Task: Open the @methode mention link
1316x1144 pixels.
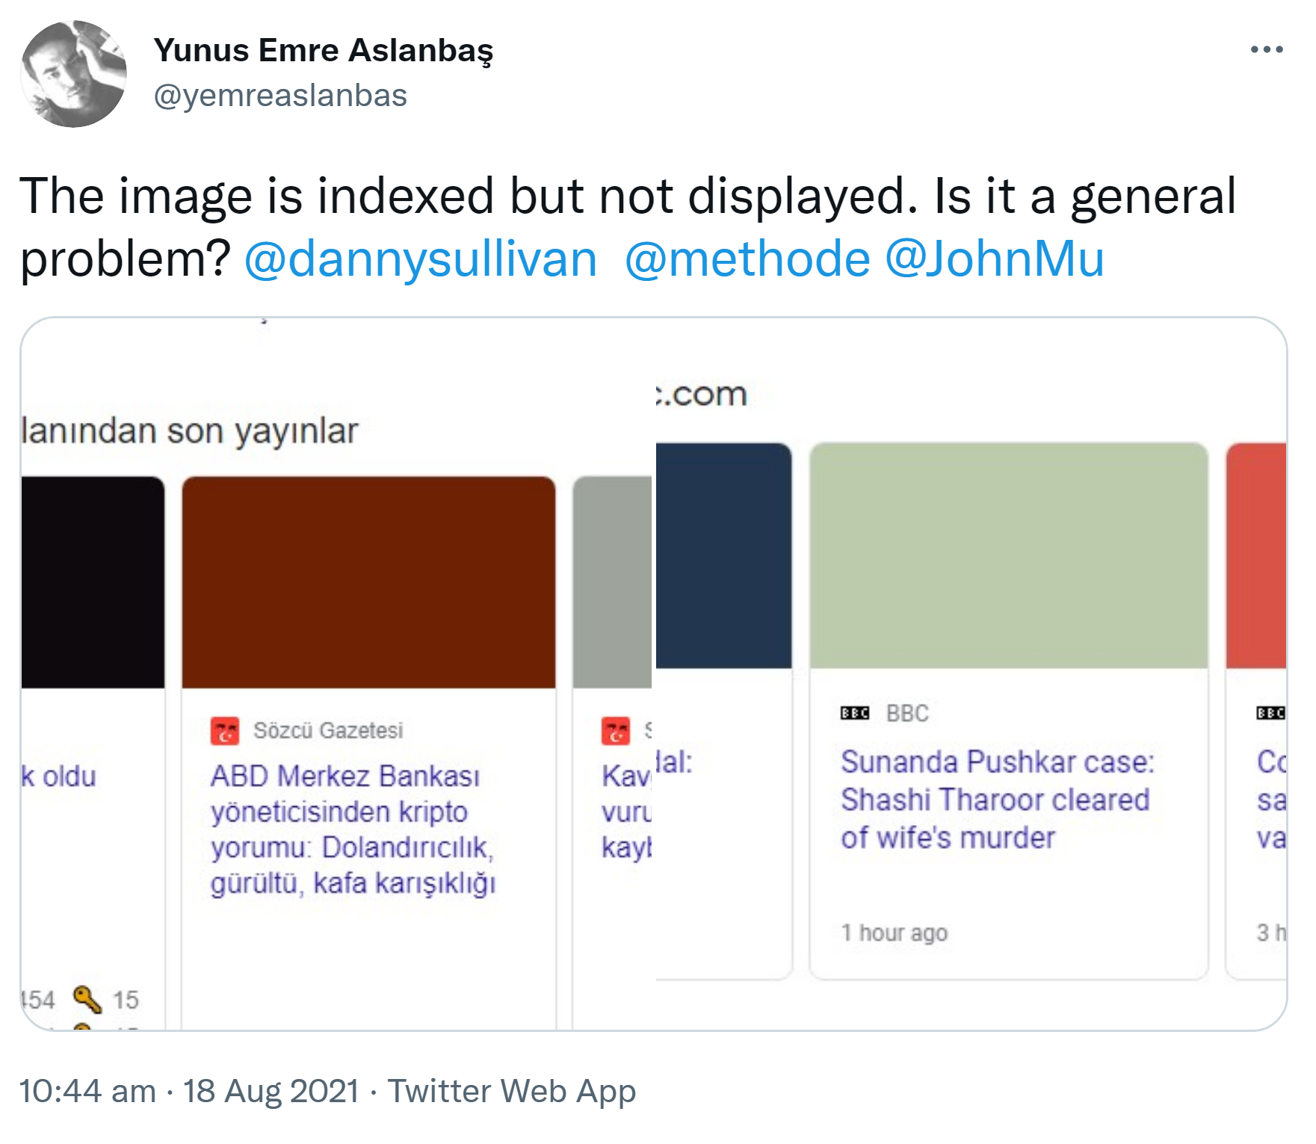Action: point(747,259)
